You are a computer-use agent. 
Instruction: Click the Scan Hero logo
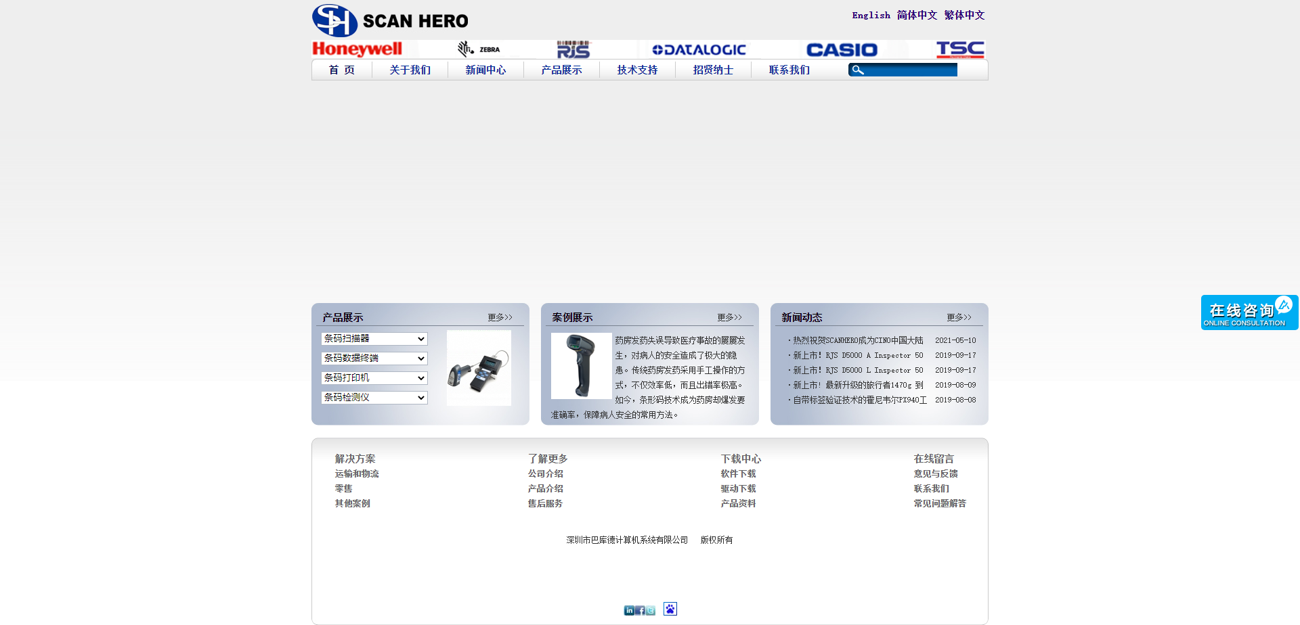coord(390,20)
